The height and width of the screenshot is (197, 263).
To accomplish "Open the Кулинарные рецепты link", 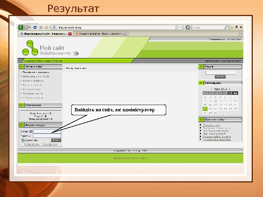I will 217,139.
